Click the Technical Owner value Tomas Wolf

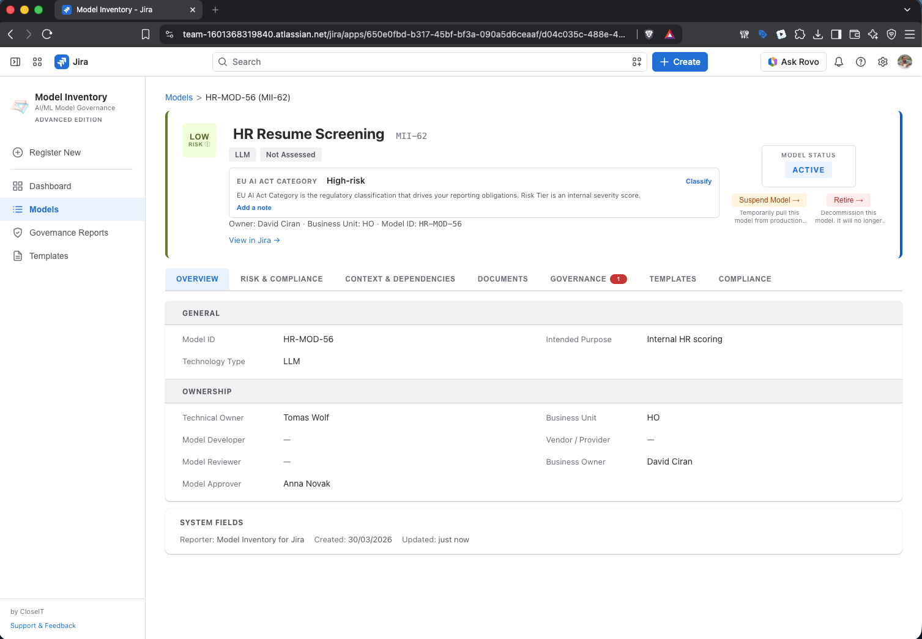pos(306,417)
